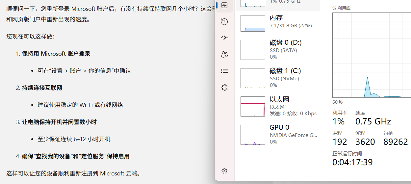Click the large CPU utilization graph
Image resolution: width=411 pixels, height=184 pixels.
(x=372, y=55)
